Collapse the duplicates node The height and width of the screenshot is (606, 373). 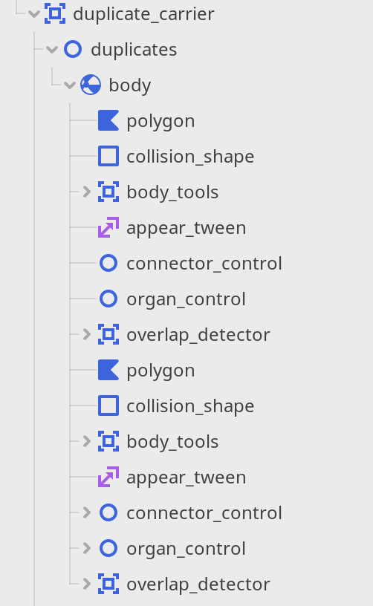click(x=52, y=50)
